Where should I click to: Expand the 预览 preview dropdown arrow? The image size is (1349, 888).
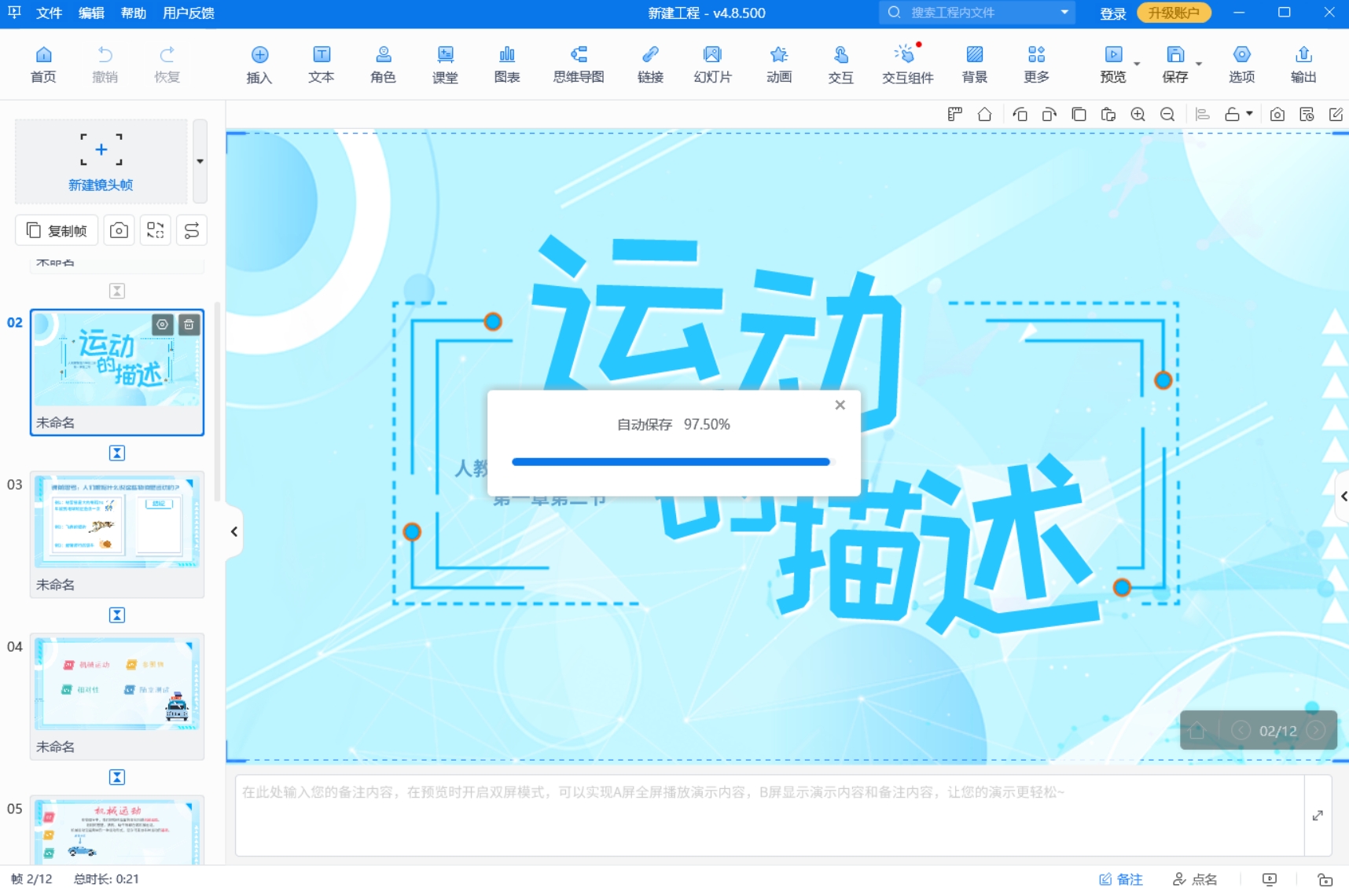[1137, 64]
